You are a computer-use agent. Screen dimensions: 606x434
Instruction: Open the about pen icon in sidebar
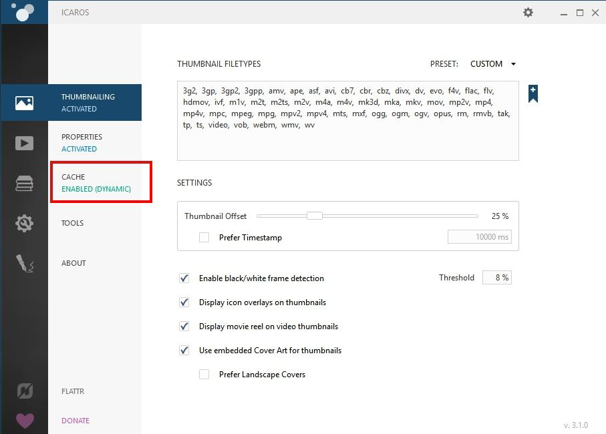(24, 263)
